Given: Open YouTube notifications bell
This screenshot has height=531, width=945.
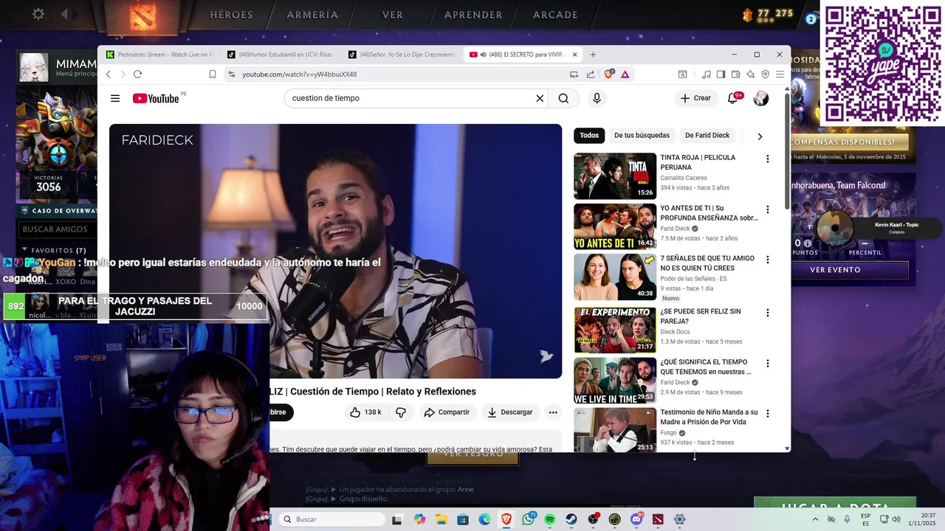Looking at the screenshot, I should (x=732, y=98).
